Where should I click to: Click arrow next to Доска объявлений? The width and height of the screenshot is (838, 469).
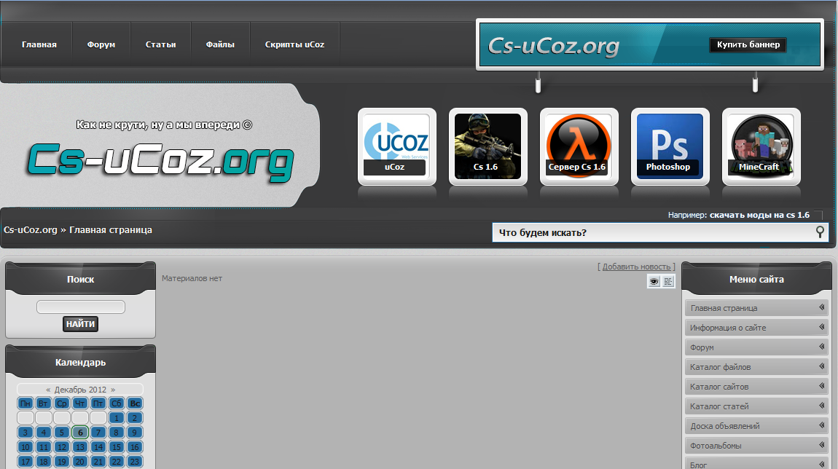(x=822, y=425)
